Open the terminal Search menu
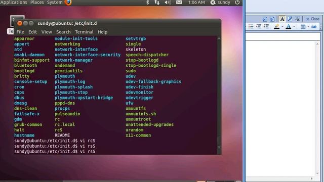Screen dimensions: 324x182 pyautogui.click(x=63, y=32)
